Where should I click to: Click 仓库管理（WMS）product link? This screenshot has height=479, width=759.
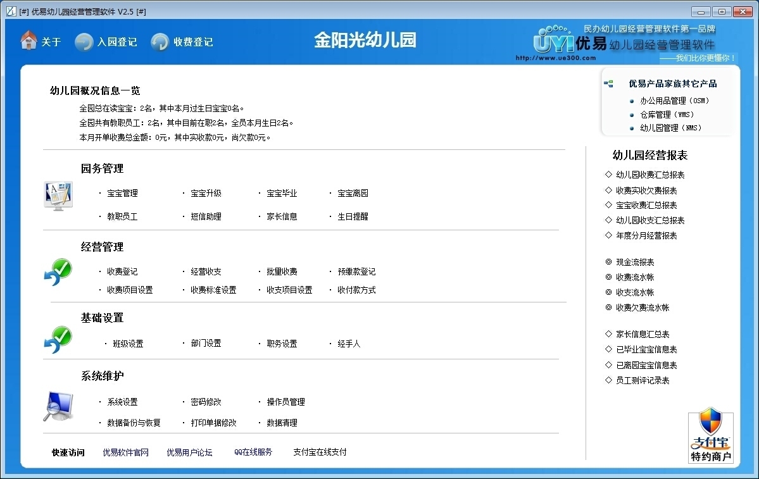pyautogui.click(x=667, y=115)
